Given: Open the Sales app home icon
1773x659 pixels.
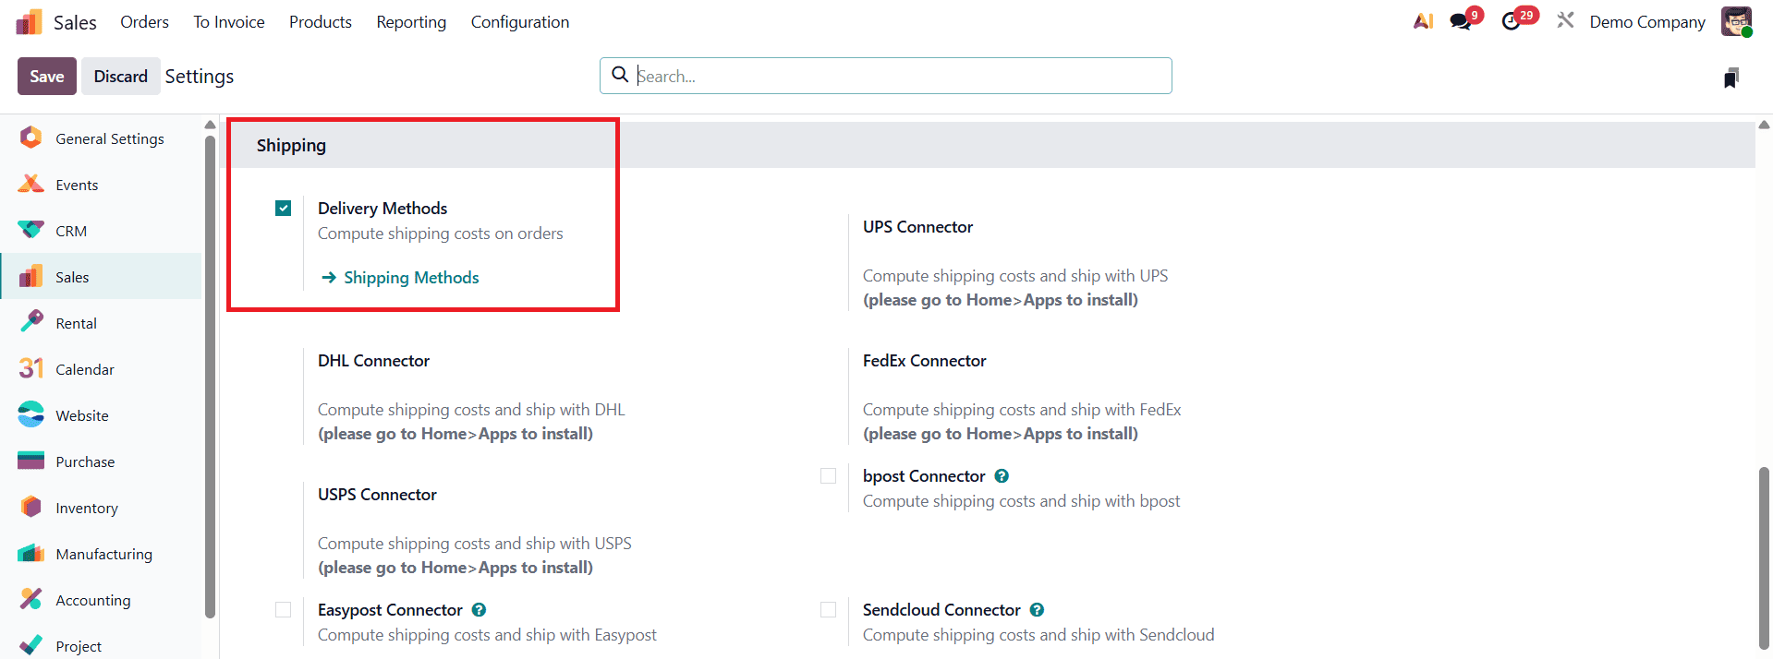Looking at the screenshot, I should tap(30, 22).
